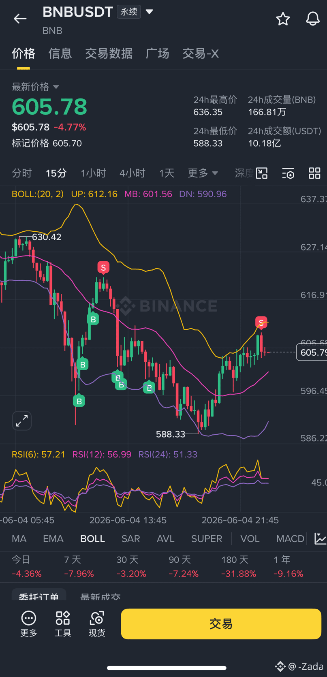Open the grid layout icon
The image size is (327, 677).
point(314,173)
